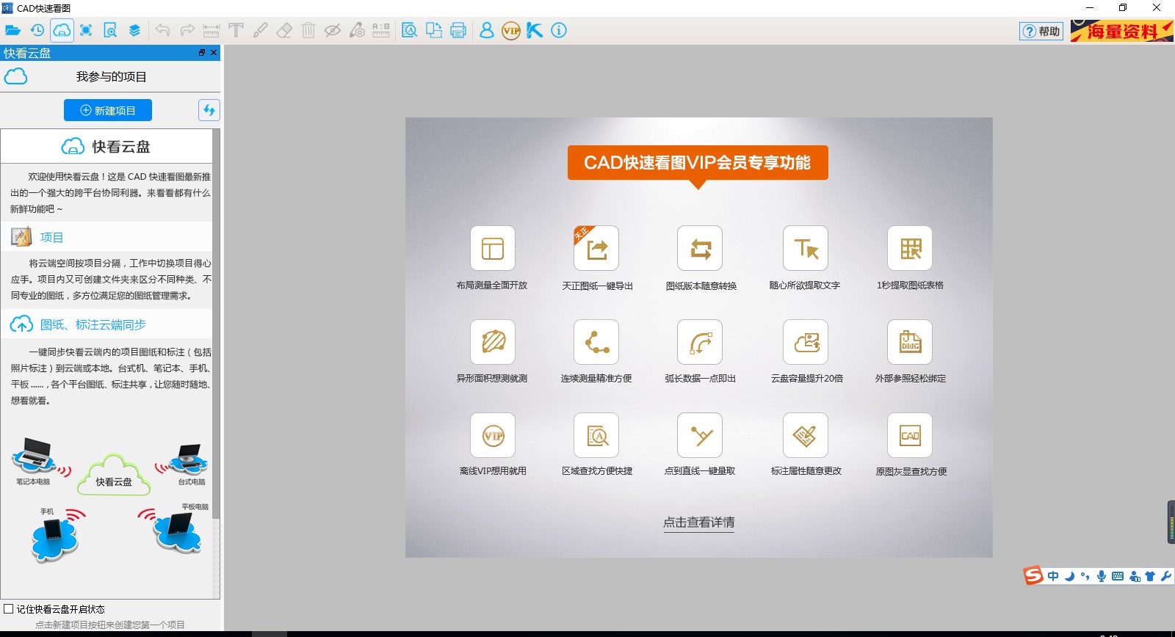Check 记住快看云盘开启状态 checkbox
This screenshot has width=1175, height=637.
click(9, 609)
